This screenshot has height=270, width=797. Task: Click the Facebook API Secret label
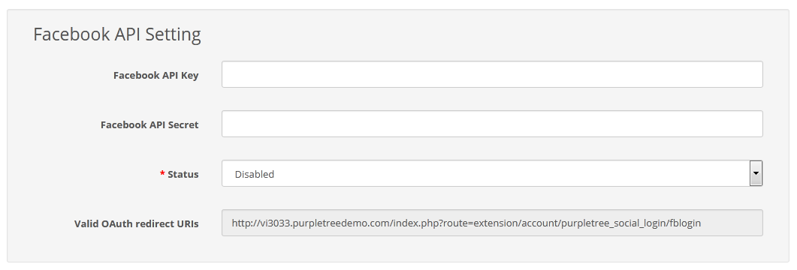(x=149, y=124)
